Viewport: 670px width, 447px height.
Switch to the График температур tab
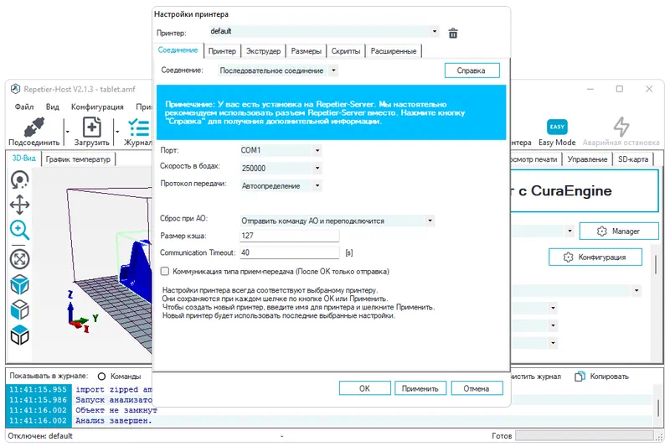click(x=78, y=159)
